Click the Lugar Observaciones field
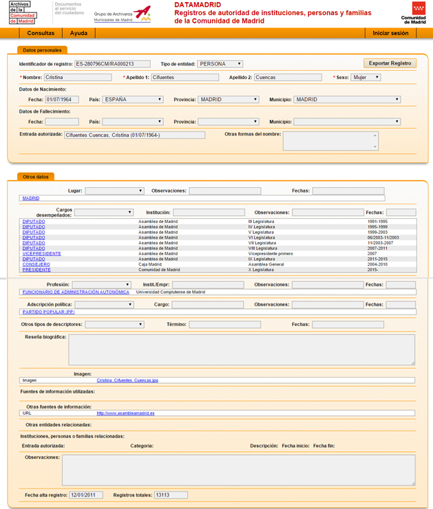This screenshot has height=509, width=433. click(x=225, y=191)
